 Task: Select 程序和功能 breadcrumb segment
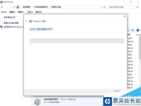(56, 7)
